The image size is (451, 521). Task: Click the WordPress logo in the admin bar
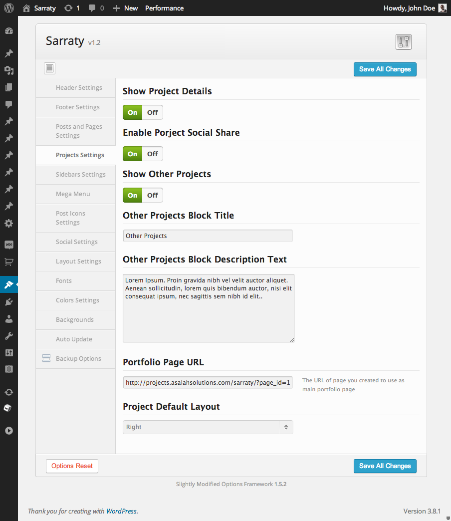pyautogui.click(x=9, y=8)
